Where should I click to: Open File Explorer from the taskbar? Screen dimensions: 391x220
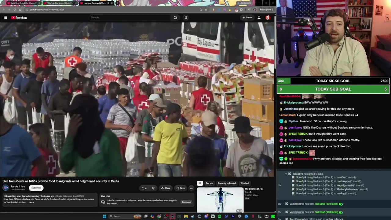pos(186,216)
